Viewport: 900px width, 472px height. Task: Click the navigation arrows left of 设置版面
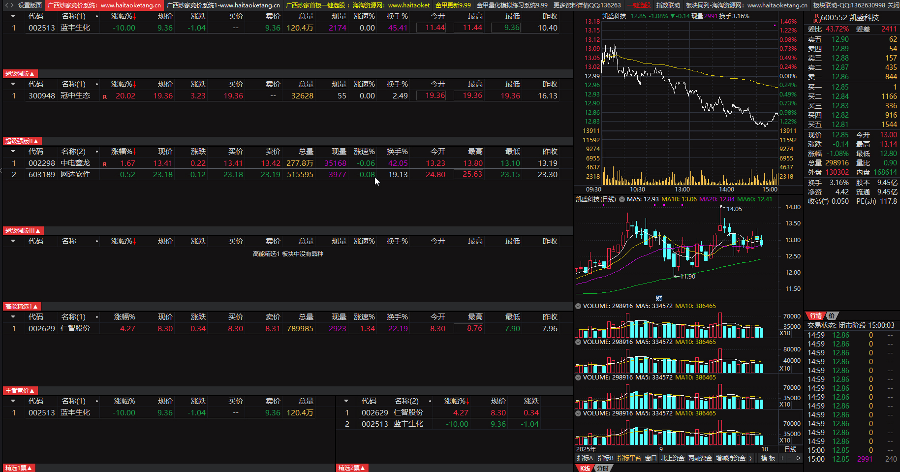pos(9,5)
